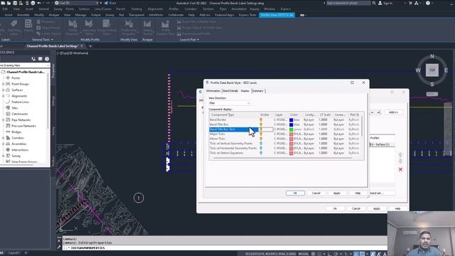Turn on Ticks at Horizontal Geometry Points visibility
Screen dimensions: 455x256
pos(261,148)
